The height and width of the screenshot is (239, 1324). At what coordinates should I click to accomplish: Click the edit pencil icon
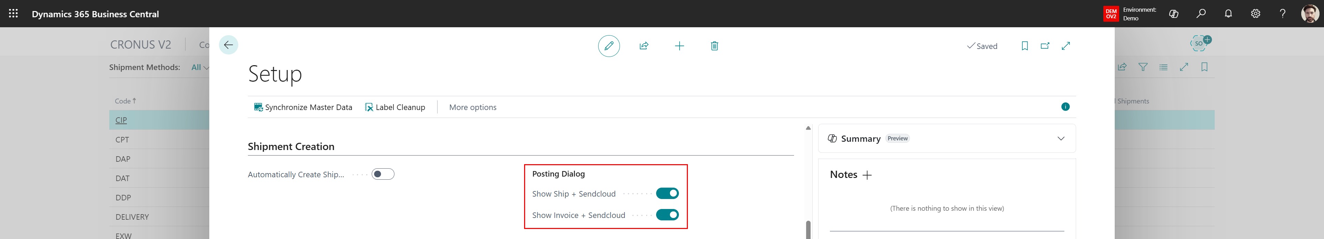pyautogui.click(x=609, y=46)
